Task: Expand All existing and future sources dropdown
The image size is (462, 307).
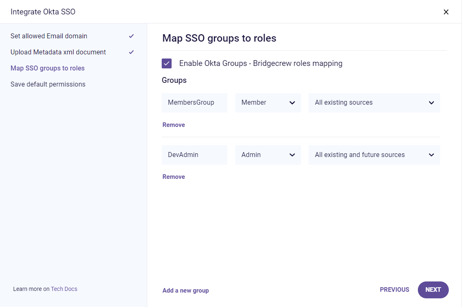Action: [x=374, y=155]
